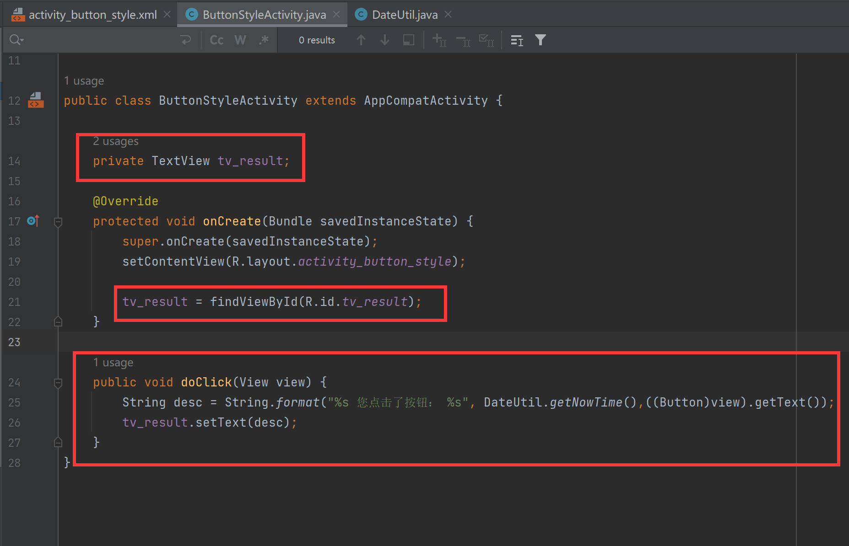
Task: Toggle Match Case (Cc) option
Action: 216,40
